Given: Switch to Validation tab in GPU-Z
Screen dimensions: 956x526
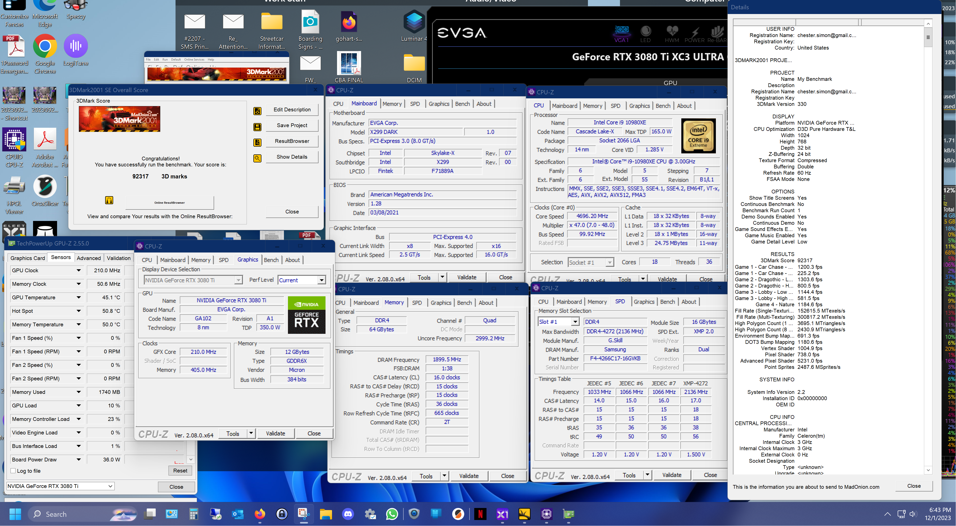Looking at the screenshot, I should click(119, 258).
